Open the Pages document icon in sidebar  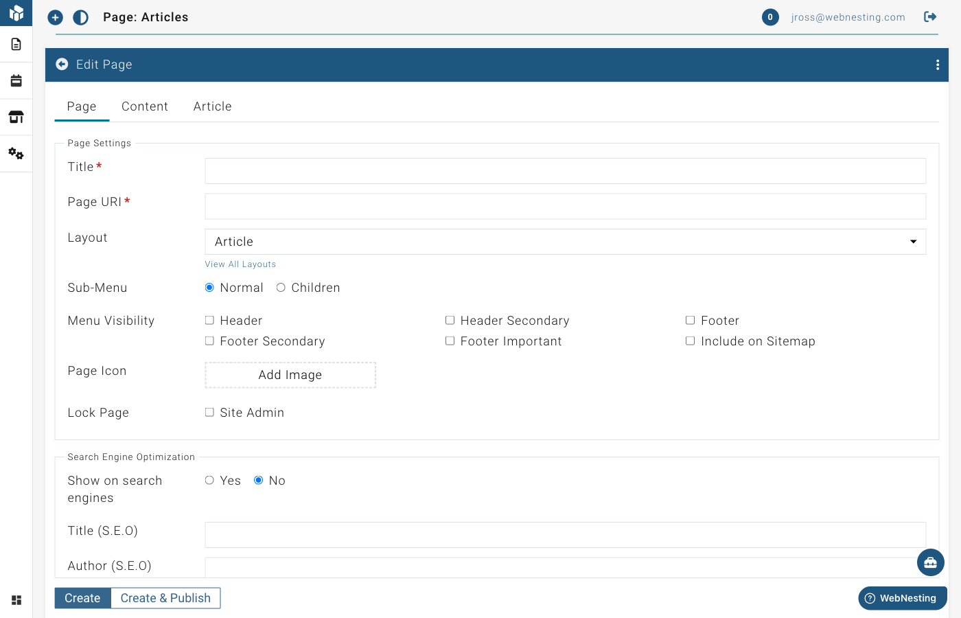coord(16,43)
